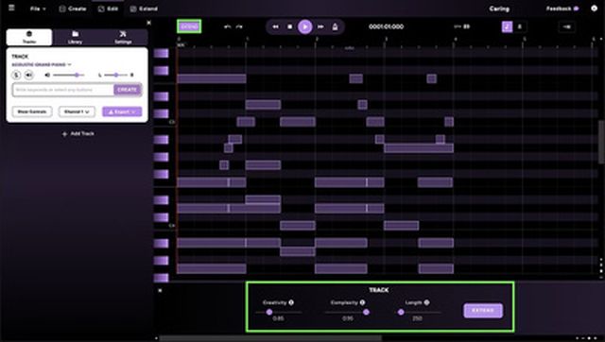Toggle mute on the track

coord(29,75)
